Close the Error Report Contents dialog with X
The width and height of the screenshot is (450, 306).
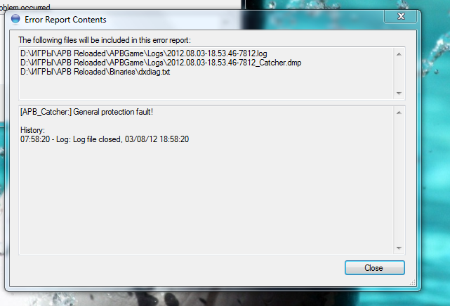pos(401,16)
